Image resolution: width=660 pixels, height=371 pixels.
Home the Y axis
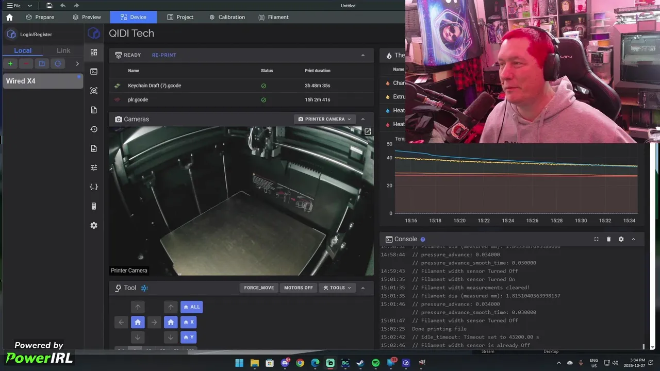tap(189, 338)
